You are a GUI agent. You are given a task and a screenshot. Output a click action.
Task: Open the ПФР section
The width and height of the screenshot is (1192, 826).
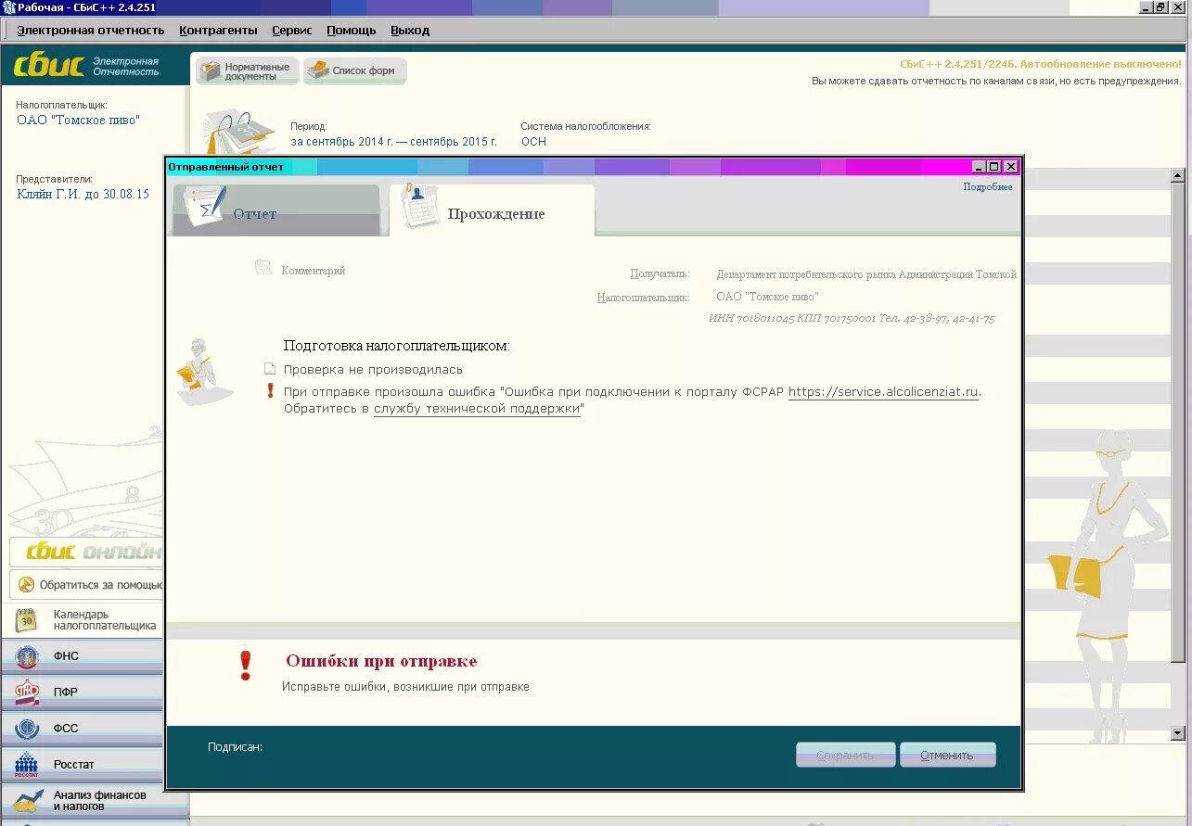click(x=82, y=692)
